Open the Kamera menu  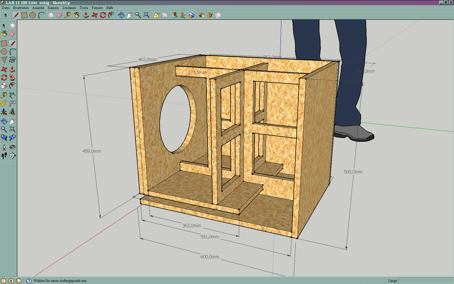tap(53, 8)
